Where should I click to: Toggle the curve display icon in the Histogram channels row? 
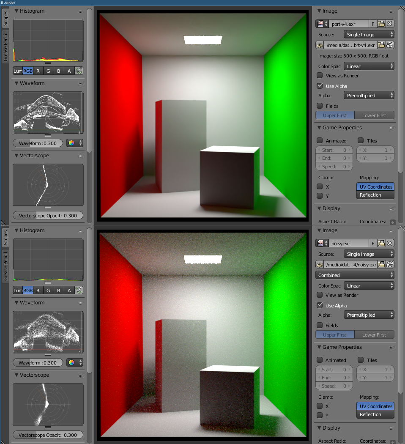coord(78,71)
